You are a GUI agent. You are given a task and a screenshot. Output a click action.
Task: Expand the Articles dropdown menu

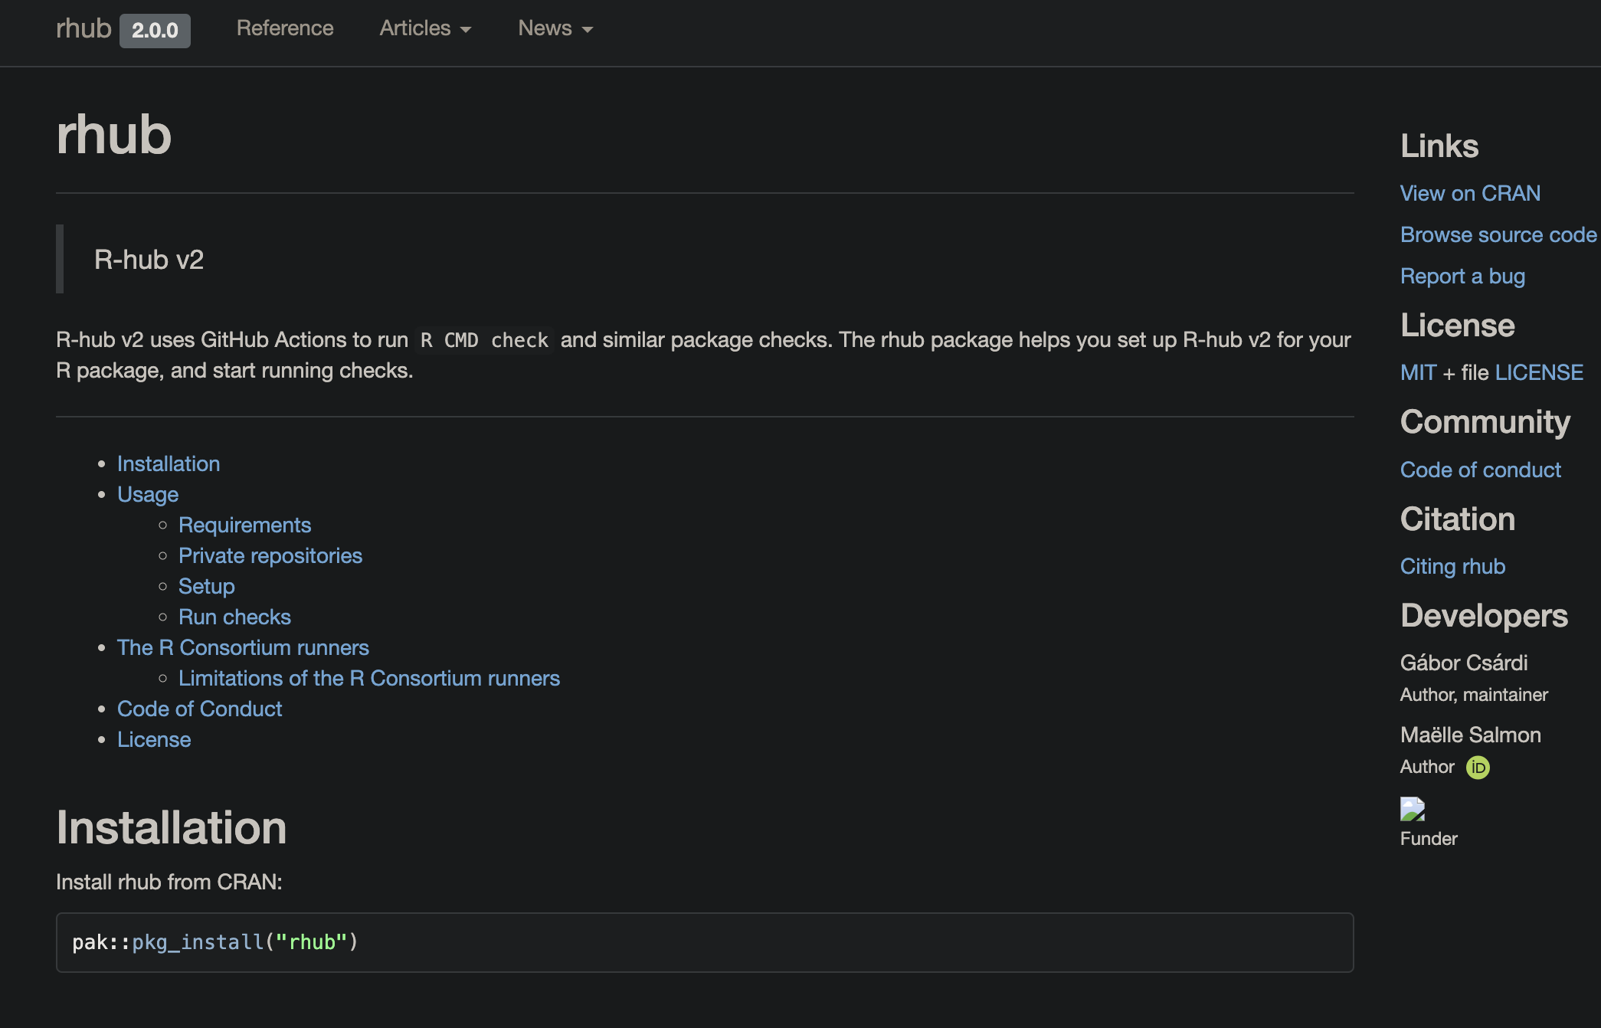pyautogui.click(x=425, y=28)
